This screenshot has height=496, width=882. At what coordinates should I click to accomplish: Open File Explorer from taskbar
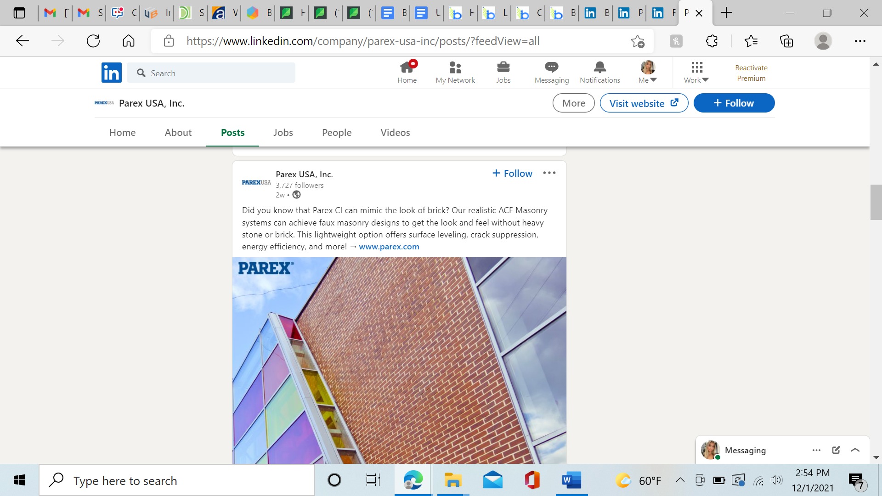tap(453, 480)
